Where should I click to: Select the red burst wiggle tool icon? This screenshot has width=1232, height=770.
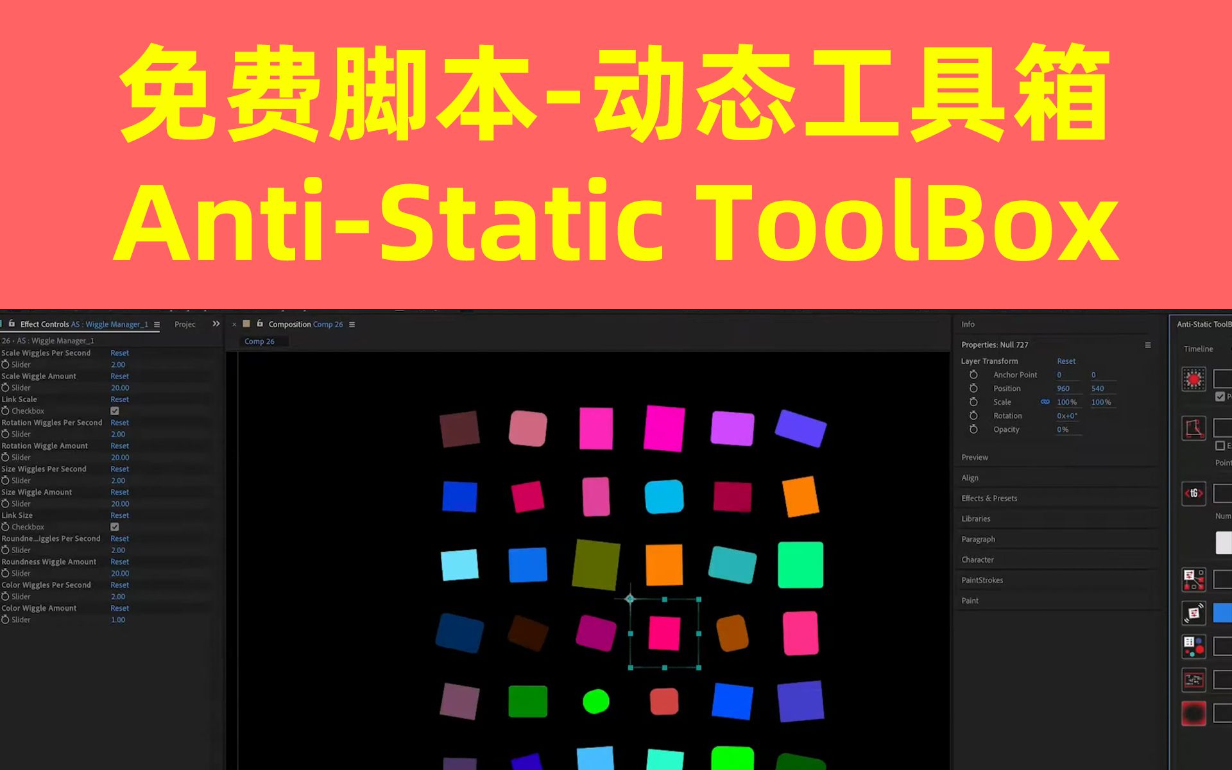pyautogui.click(x=1193, y=379)
